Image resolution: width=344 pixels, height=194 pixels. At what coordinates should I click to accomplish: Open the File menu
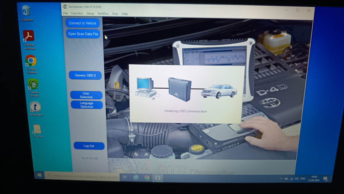[65, 13]
